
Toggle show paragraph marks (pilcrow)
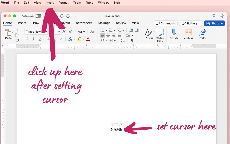tap(132, 40)
